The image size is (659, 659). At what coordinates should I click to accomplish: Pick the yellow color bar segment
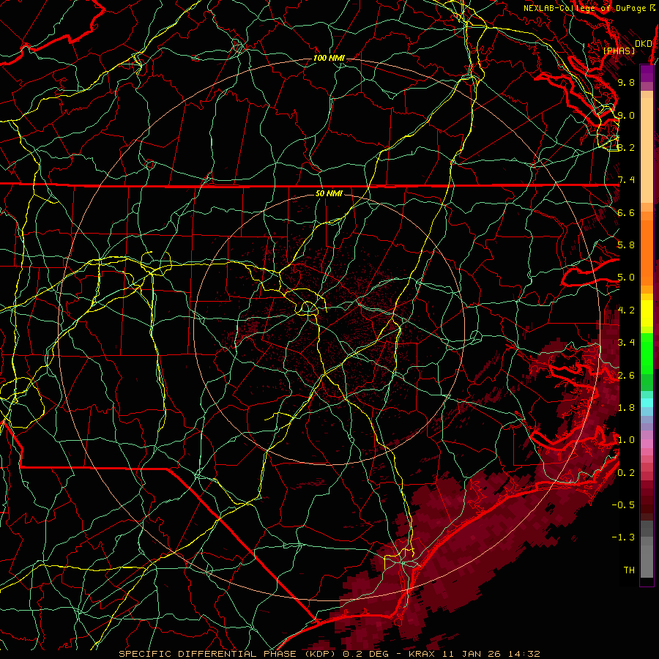[647, 313]
